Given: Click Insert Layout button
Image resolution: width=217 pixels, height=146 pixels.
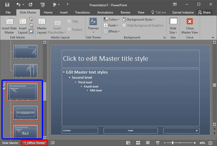Looking at the screenshot, I should coord(23,26).
